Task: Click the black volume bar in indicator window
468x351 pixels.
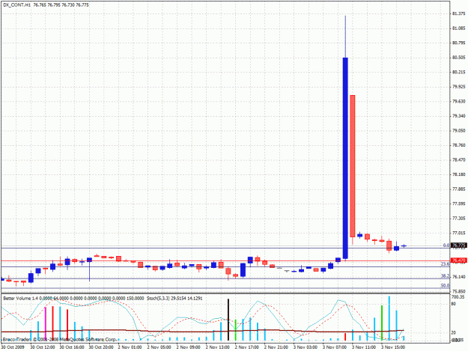Action: coord(228,320)
